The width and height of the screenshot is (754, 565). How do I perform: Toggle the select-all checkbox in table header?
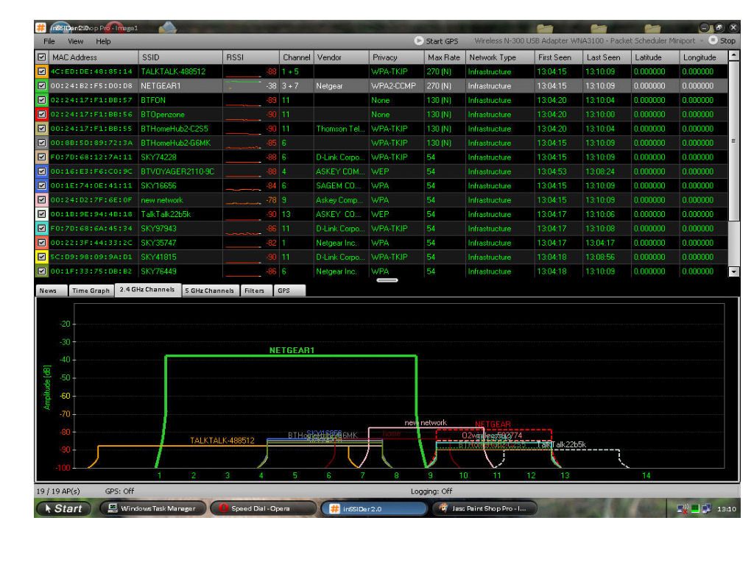click(42, 57)
